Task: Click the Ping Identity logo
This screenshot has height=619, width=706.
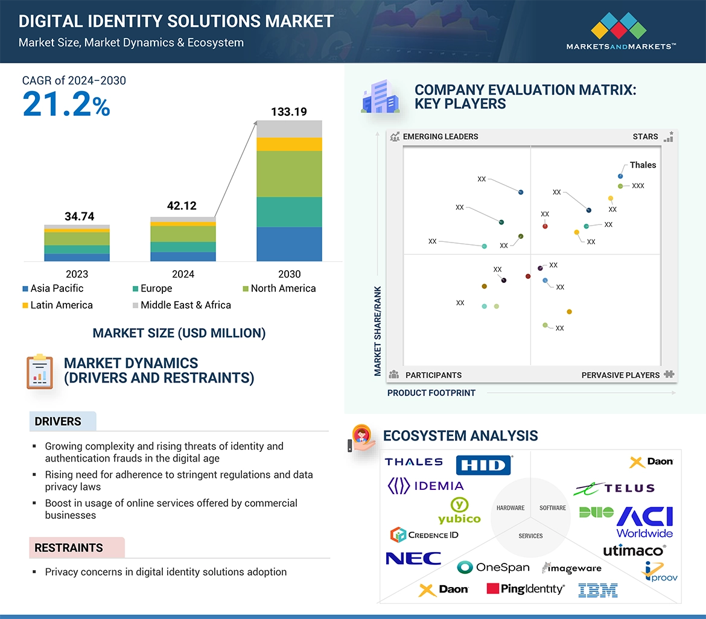Action: click(526, 589)
